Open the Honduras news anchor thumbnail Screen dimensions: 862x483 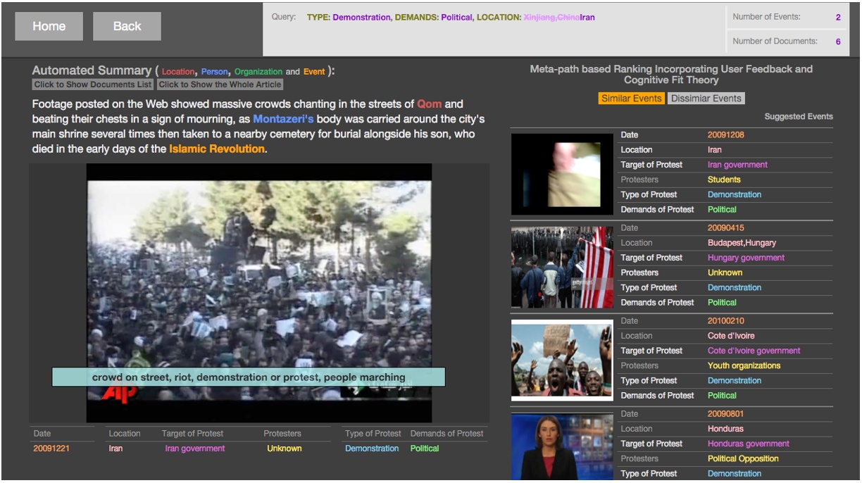562,446
